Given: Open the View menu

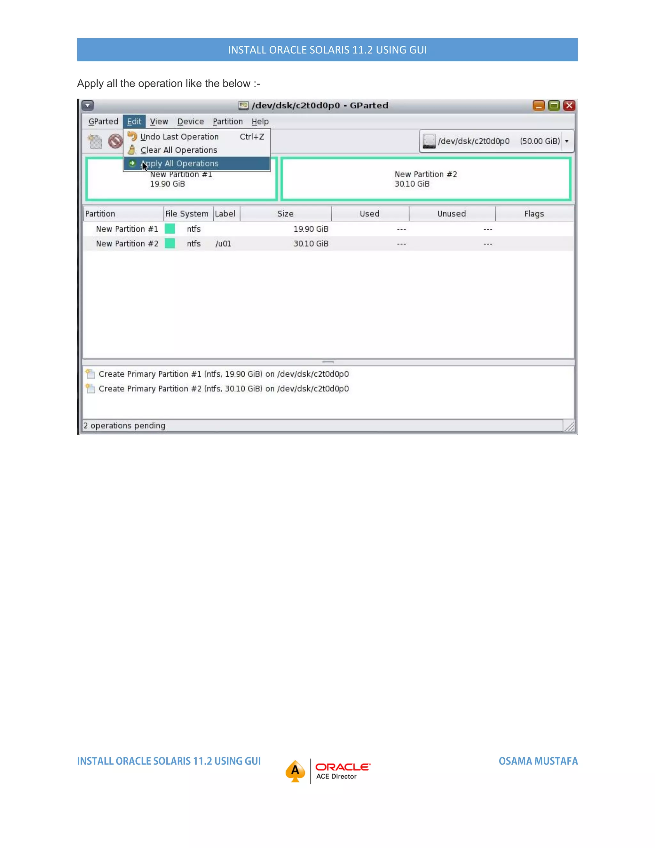Looking at the screenshot, I should point(159,122).
